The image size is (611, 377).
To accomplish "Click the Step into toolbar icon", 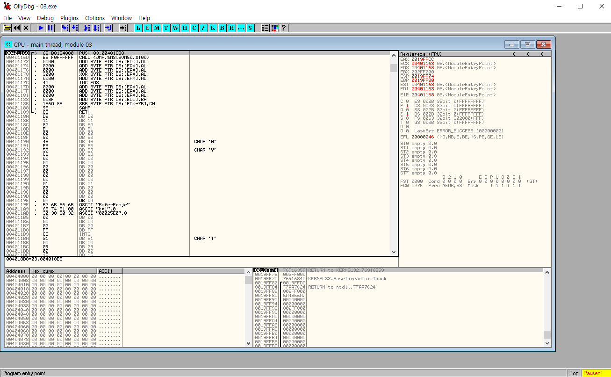I will (x=66, y=28).
